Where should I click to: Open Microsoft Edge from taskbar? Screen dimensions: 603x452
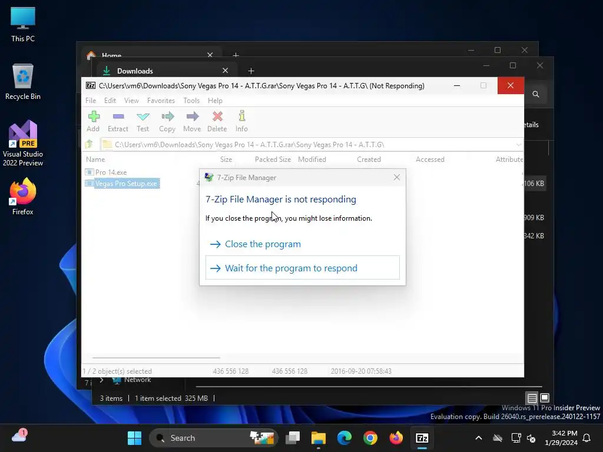pos(344,438)
